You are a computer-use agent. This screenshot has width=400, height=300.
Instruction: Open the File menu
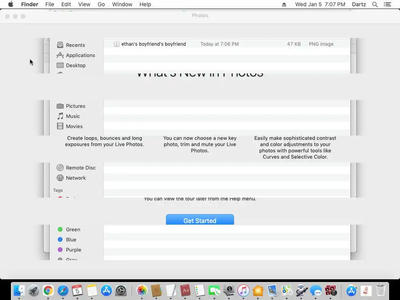pyautogui.click(x=50, y=4)
